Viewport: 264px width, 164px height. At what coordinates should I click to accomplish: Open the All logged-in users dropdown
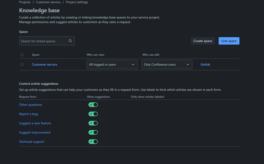112,65
